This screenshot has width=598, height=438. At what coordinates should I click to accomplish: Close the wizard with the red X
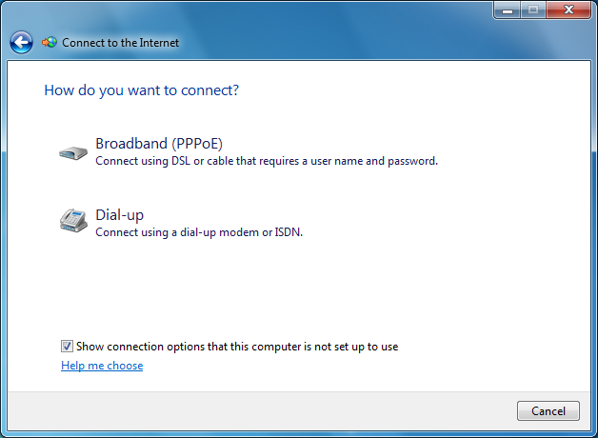tap(569, 10)
